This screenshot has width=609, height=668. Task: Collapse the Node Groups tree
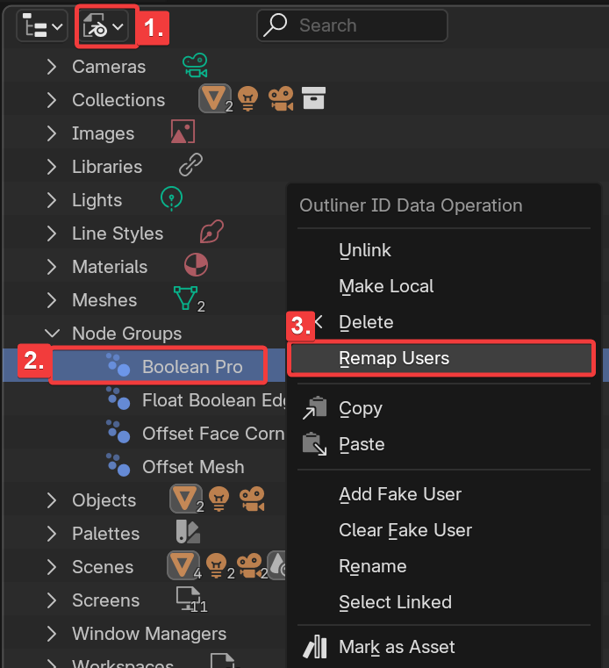(53, 334)
